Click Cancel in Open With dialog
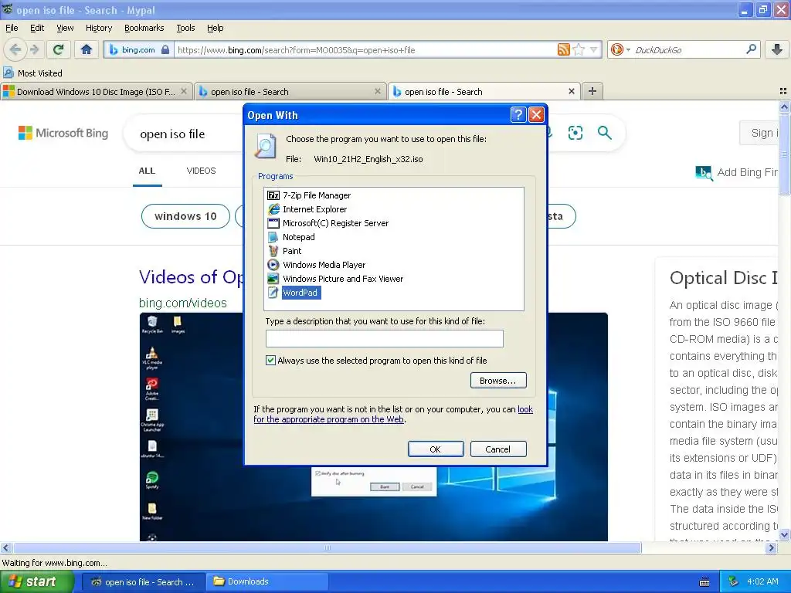 498,449
